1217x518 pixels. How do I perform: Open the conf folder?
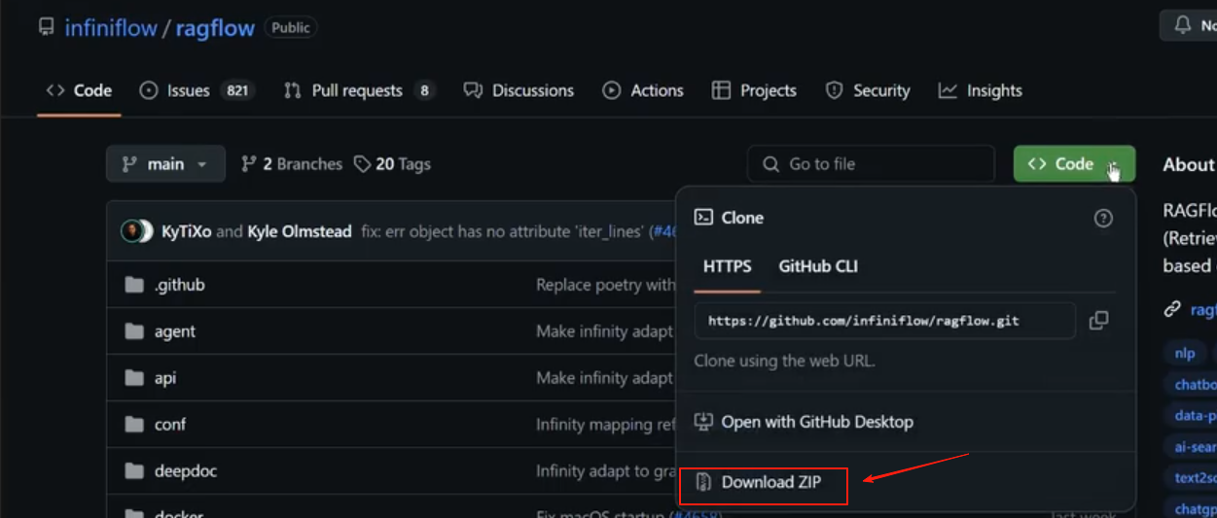(x=170, y=425)
